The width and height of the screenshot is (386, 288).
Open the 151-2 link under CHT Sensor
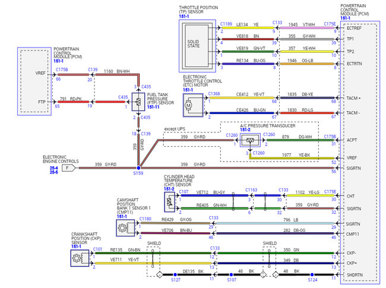(x=169, y=189)
